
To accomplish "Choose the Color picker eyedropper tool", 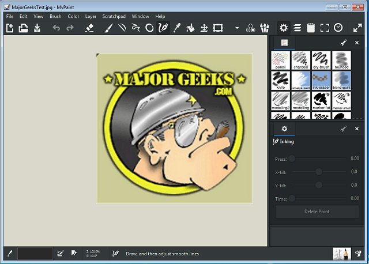I will [x=177, y=28].
